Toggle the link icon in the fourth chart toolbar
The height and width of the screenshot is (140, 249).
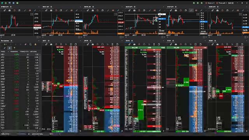point(130,10)
